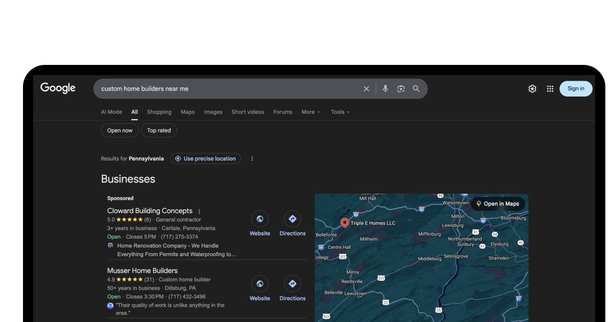This screenshot has height=322, width=613.
Task: Start voice search with the microphone
Action: pyautogui.click(x=385, y=88)
